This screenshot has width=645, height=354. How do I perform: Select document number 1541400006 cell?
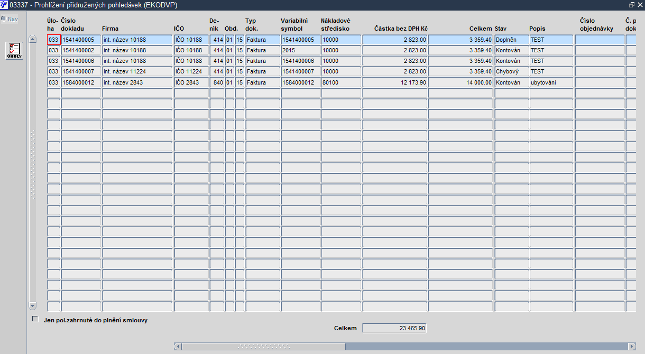[x=81, y=61]
